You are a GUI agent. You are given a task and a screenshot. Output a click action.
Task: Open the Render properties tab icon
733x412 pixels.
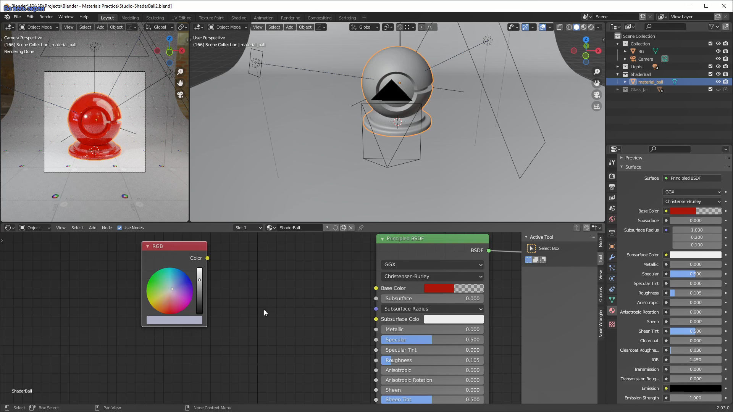tap(612, 176)
